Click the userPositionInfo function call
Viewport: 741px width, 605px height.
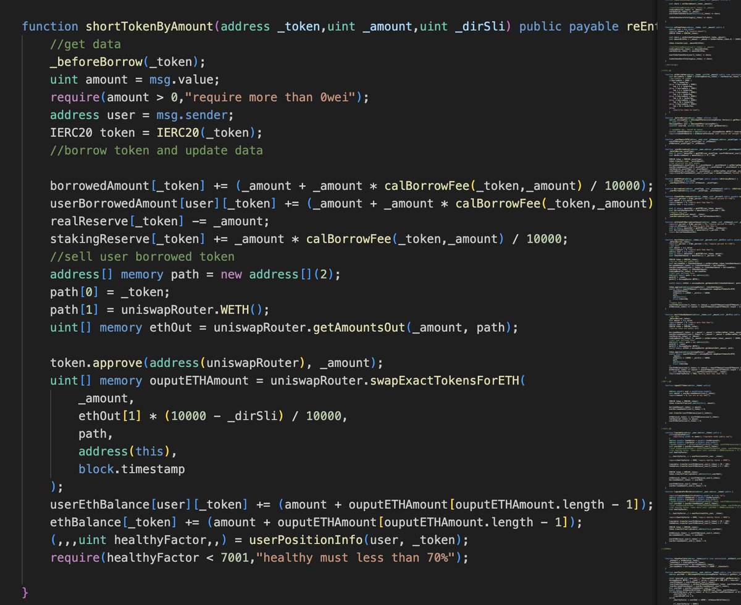tap(306, 540)
